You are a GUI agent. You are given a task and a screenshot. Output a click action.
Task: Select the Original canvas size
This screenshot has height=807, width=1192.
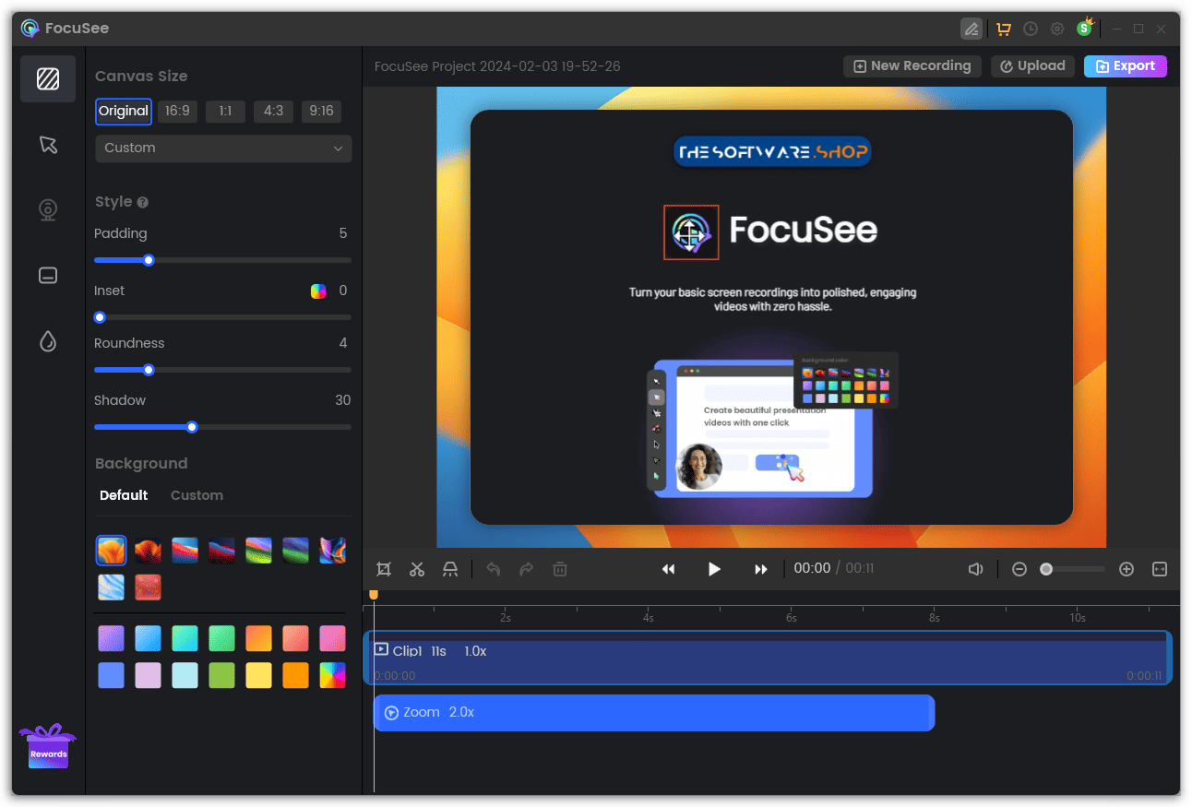[124, 112]
